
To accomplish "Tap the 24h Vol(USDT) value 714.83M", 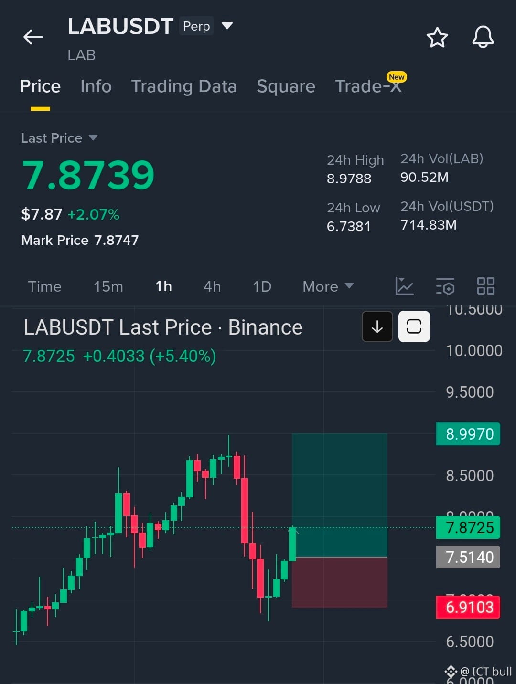I will (429, 225).
